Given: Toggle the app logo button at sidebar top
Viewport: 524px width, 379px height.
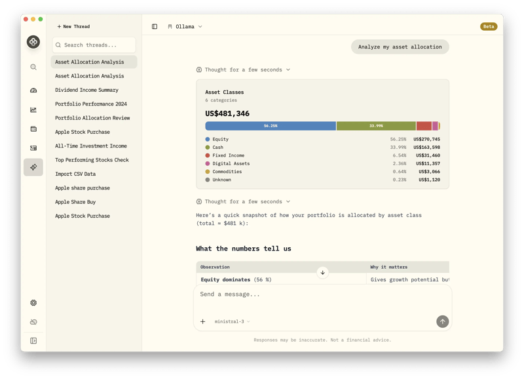Looking at the screenshot, I should [33, 41].
